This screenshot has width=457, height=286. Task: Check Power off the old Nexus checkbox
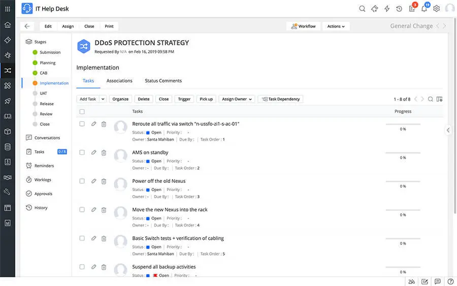(82, 181)
